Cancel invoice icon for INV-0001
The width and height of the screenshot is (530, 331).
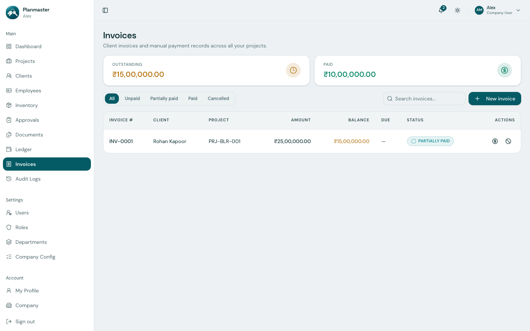[x=508, y=141]
